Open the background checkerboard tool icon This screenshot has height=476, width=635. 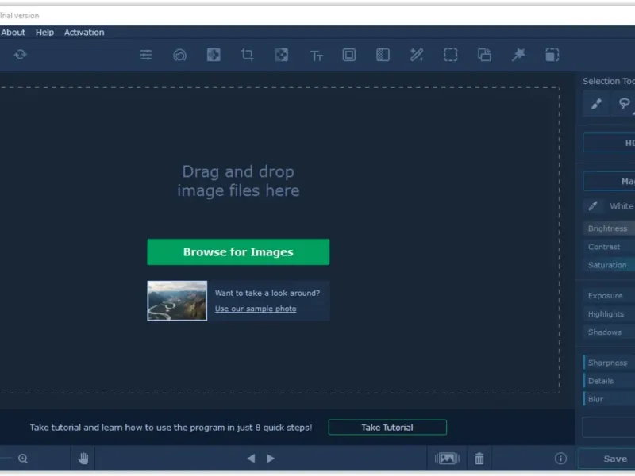282,55
